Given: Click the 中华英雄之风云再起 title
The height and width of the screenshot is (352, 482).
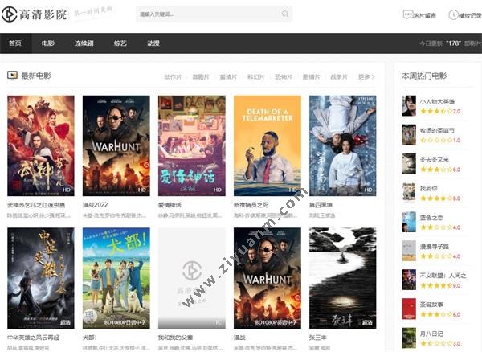Looking at the screenshot, I should coord(33,338).
